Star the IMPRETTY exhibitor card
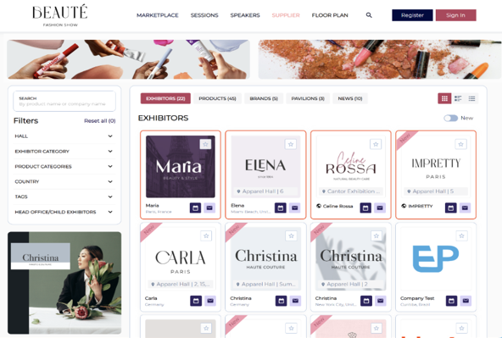The width and height of the screenshot is (502, 338). [x=460, y=144]
